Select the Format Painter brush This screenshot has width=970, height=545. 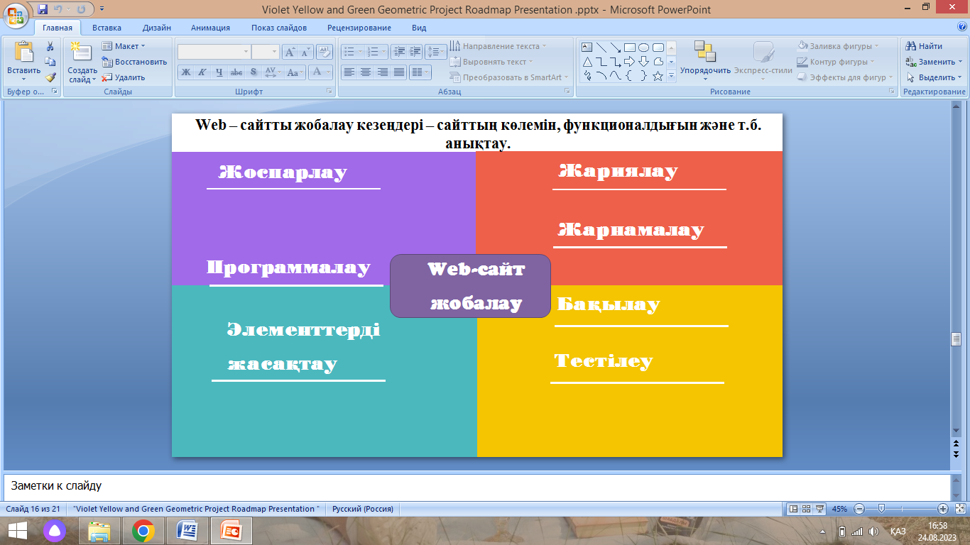click(x=50, y=77)
